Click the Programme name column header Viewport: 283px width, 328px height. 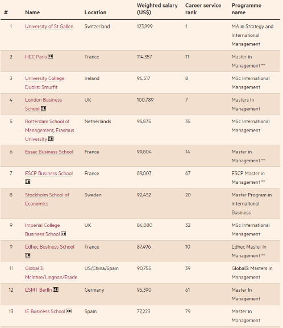click(246, 9)
